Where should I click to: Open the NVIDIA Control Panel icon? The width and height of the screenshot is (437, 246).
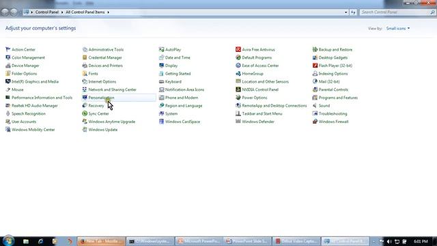click(238, 90)
